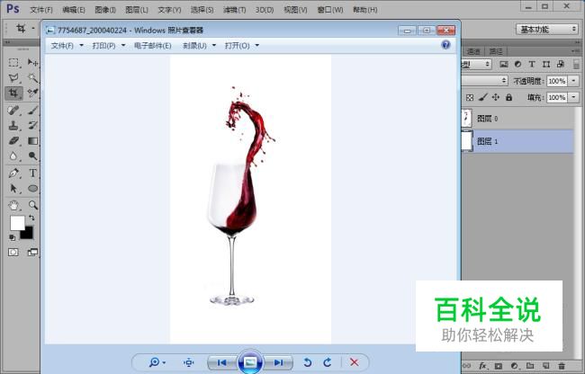Open Photoshop 滤镜(T) menu
This screenshot has width=585, height=374.
click(x=234, y=10)
